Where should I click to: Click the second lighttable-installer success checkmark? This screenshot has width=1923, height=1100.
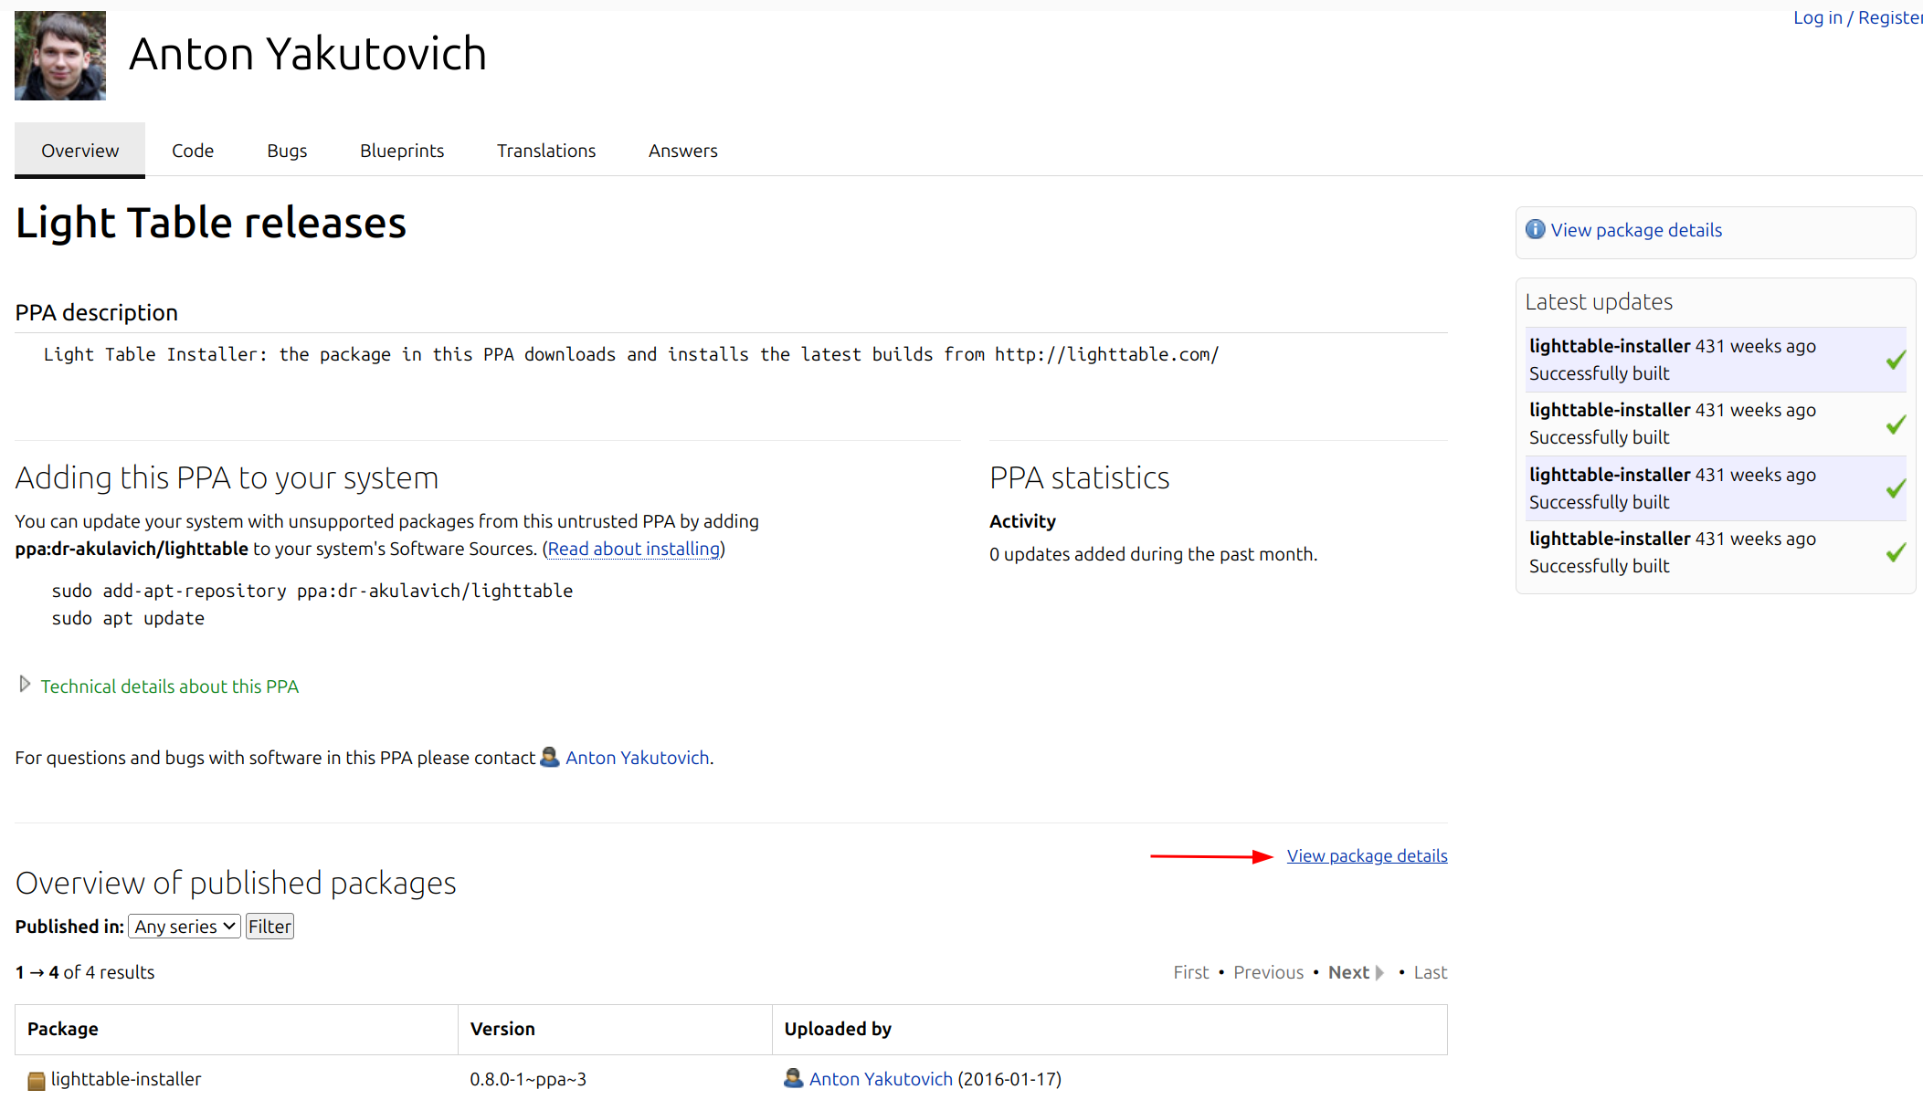(1896, 424)
